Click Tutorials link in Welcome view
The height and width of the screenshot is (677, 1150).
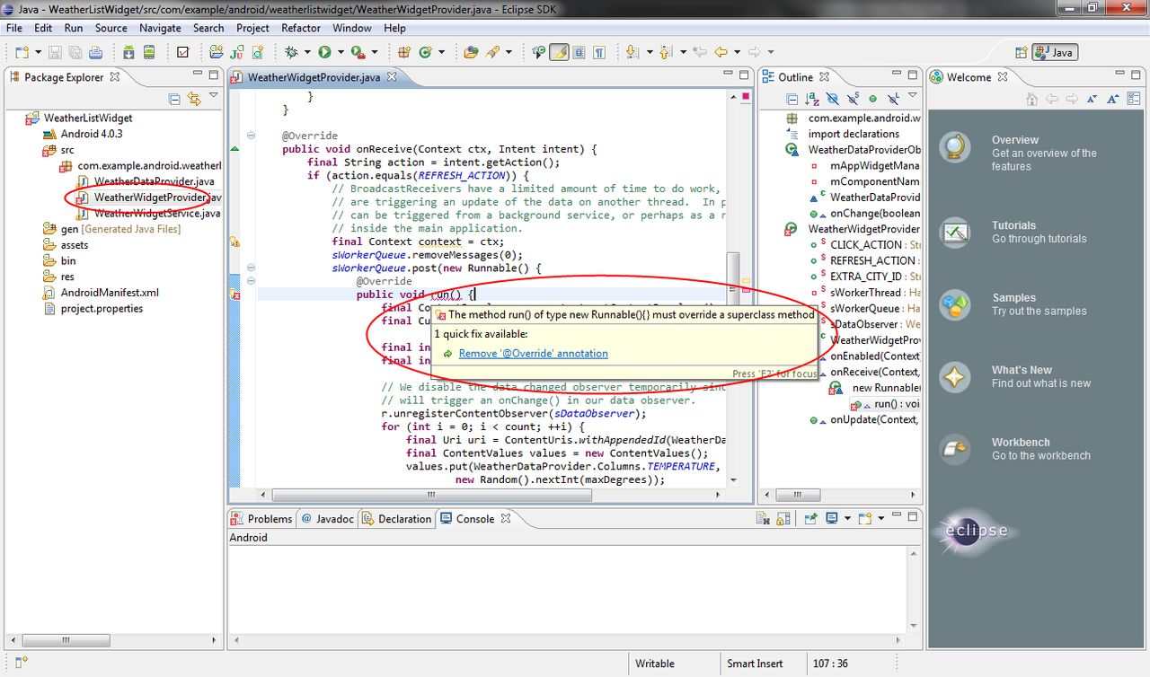click(1013, 225)
